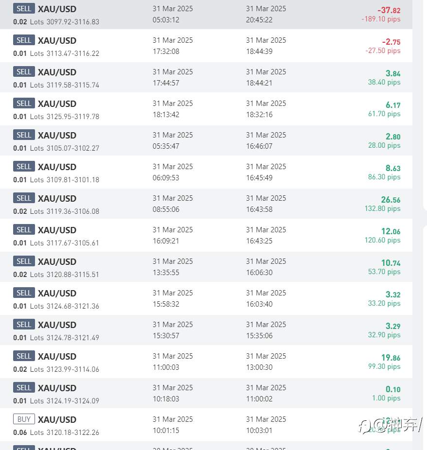Image resolution: width=427 pixels, height=450 pixels.
Task: Select SELL tag of trade 3125.95-3119.78
Action: click(24, 104)
